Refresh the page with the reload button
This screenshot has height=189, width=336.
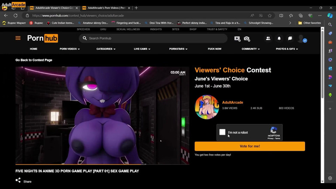15,15
